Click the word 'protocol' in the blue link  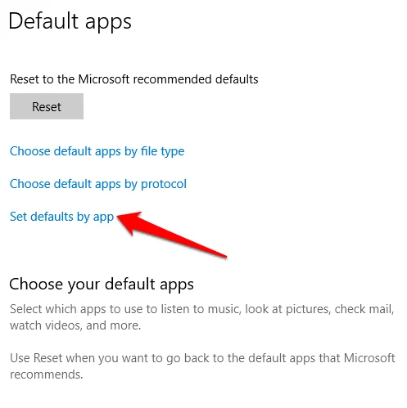(164, 185)
